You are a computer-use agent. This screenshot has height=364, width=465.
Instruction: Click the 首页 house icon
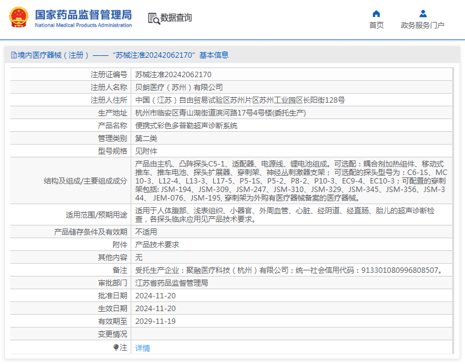(376, 13)
